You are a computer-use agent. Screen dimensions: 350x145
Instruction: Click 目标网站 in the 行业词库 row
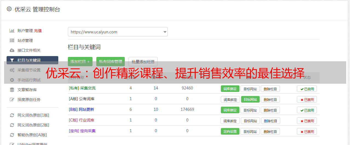point(250,121)
